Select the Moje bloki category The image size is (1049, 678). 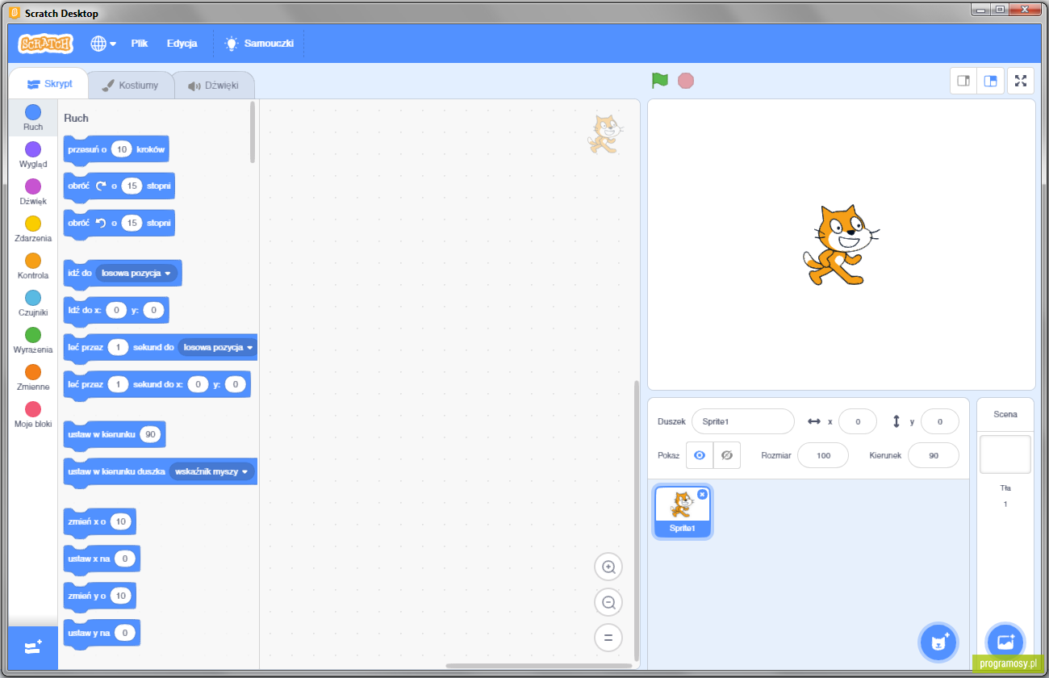33,415
